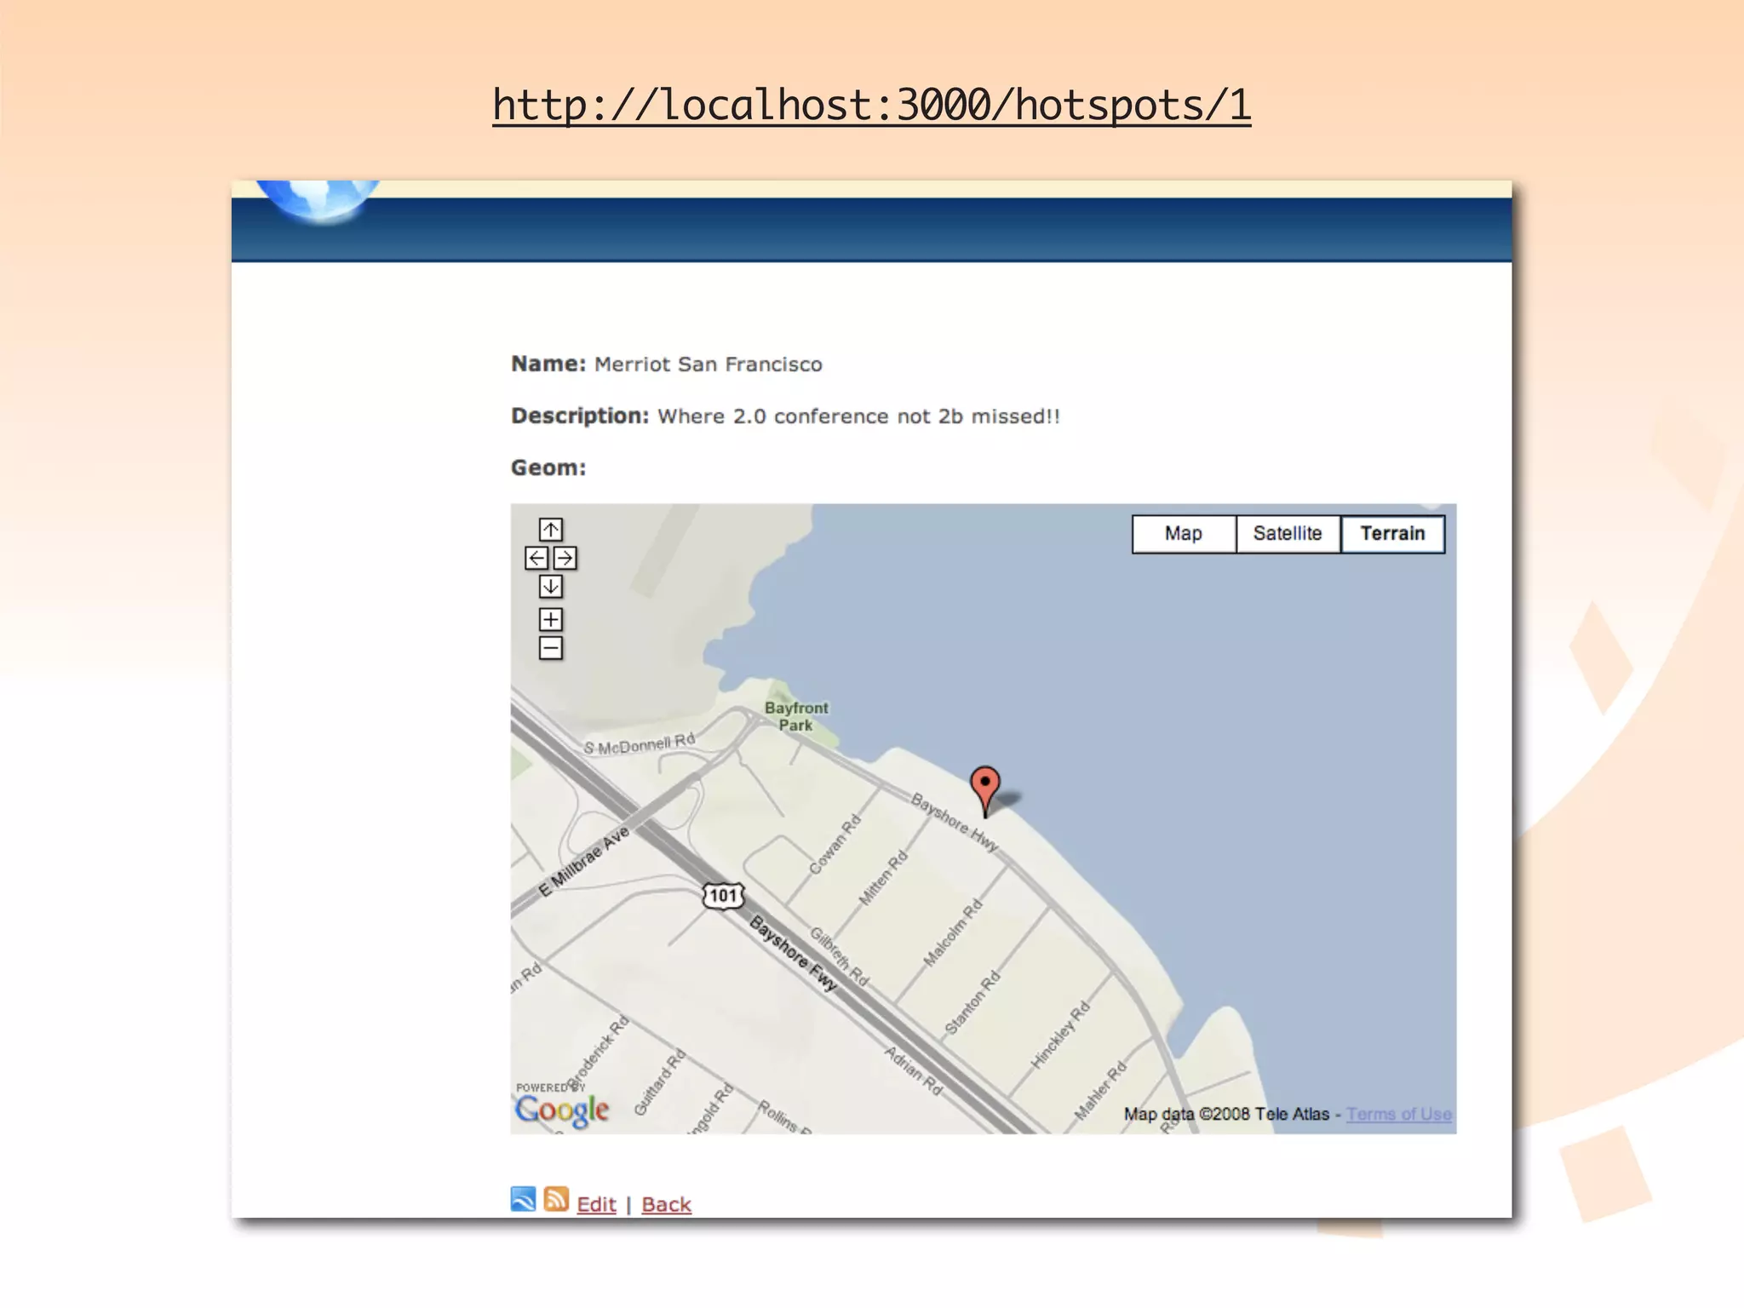The width and height of the screenshot is (1744, 1308).
Task: Click the Google logo on the map
Action: (562, 1109)
